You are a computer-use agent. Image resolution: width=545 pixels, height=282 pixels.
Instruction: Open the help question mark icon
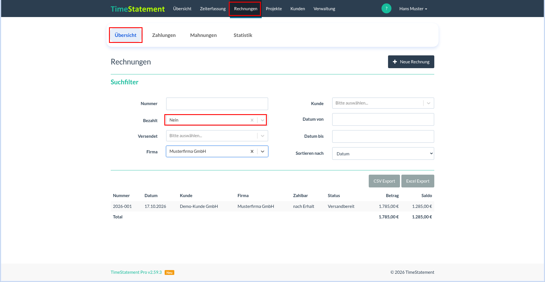(386, 9)
